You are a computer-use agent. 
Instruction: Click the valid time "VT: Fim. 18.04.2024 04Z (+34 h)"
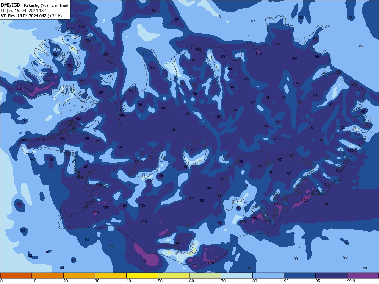(x=31, y=16)
